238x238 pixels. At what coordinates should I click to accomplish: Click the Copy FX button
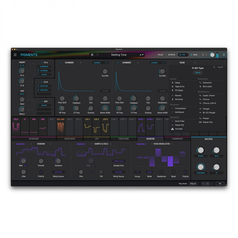pyautogui.click(x=220, y=67)
